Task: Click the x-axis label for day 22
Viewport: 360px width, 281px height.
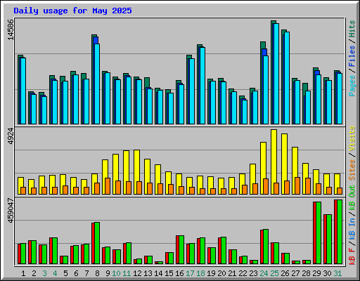Action: 243,273
